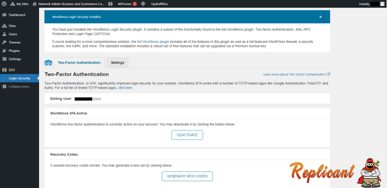Follow the 'click here' TOTP apps link
387x188 pixels.
tap(125, 88)
